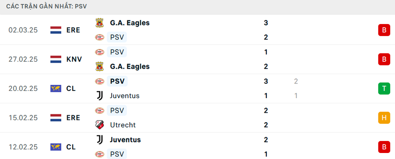
Task: Click the Netherlands flag for 15.02.25 ERE match
Action: (56, 118)
